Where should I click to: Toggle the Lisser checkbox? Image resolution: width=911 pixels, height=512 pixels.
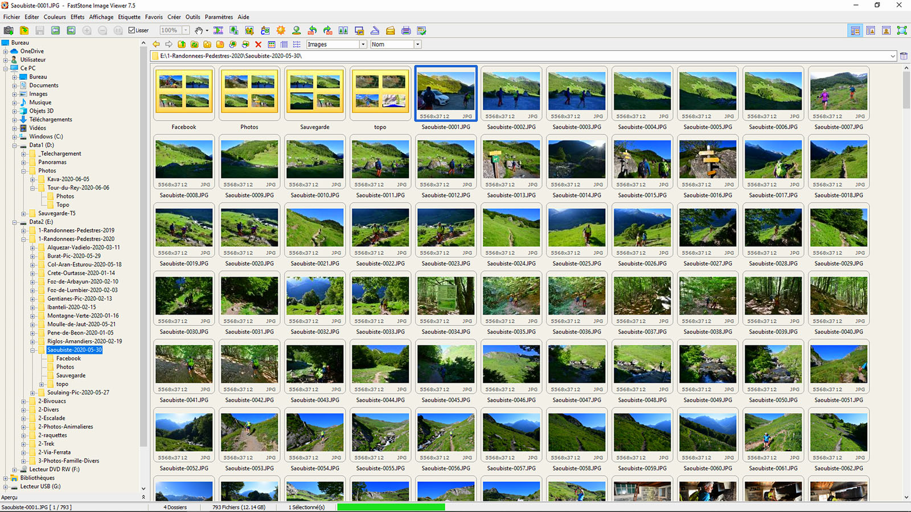point(132,30)
